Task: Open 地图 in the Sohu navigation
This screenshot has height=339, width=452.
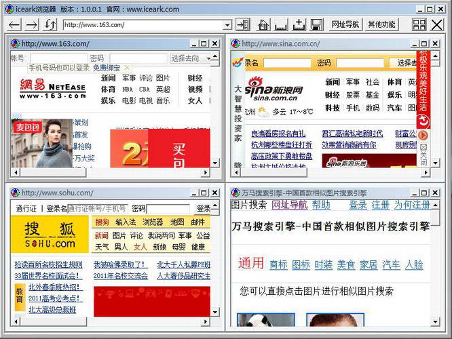Action: coord(177,222)
